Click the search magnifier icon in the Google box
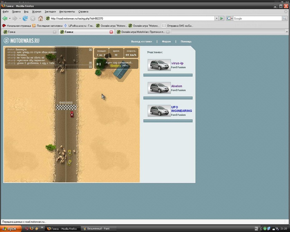The width and height of the screenshot is (290, 232). pos(284,18)
